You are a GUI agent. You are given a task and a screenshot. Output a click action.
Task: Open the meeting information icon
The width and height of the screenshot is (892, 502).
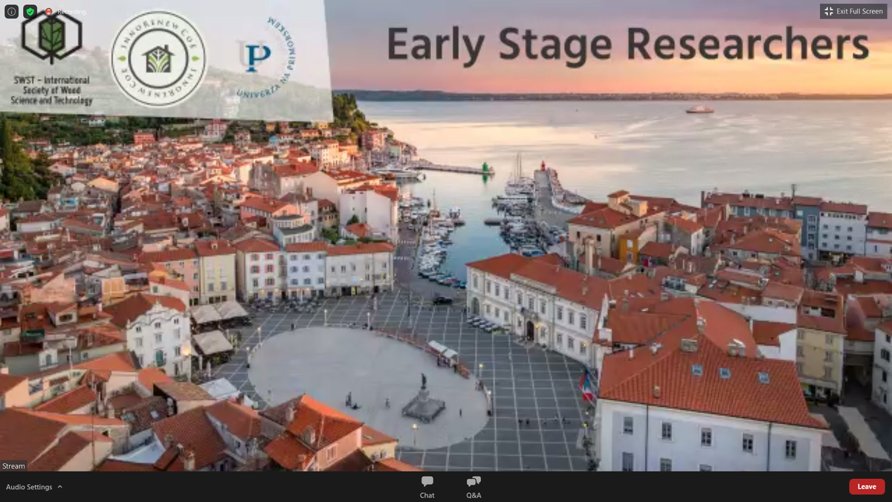(x=11, y=11)
